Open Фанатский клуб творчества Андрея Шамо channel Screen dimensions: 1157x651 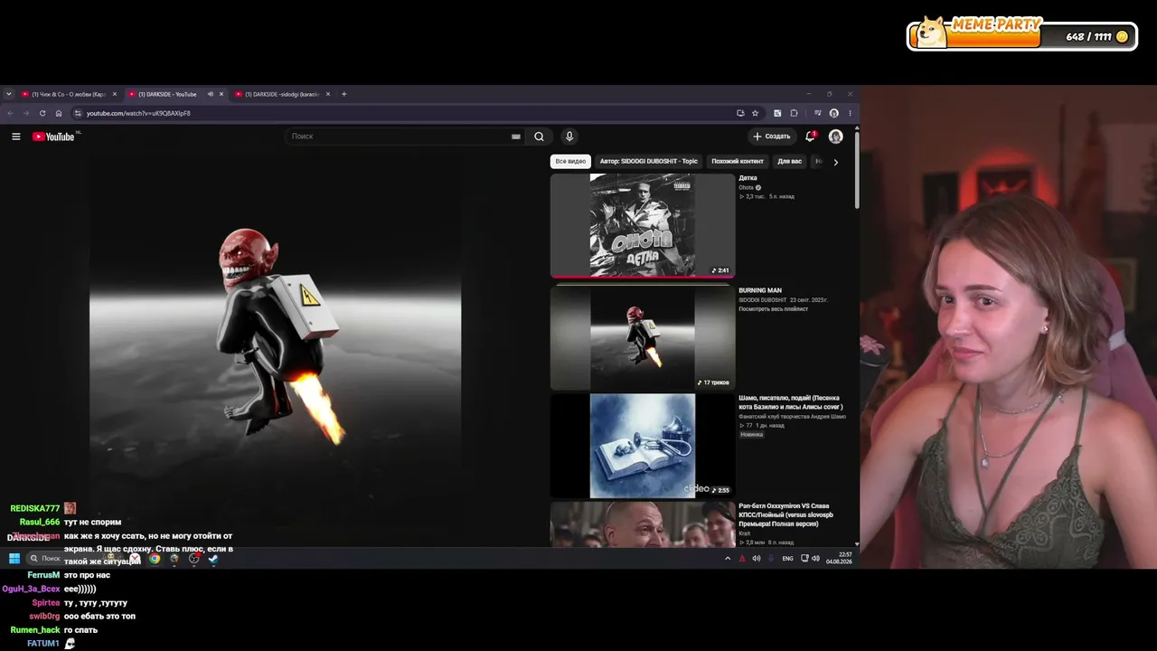coord(792,417)
